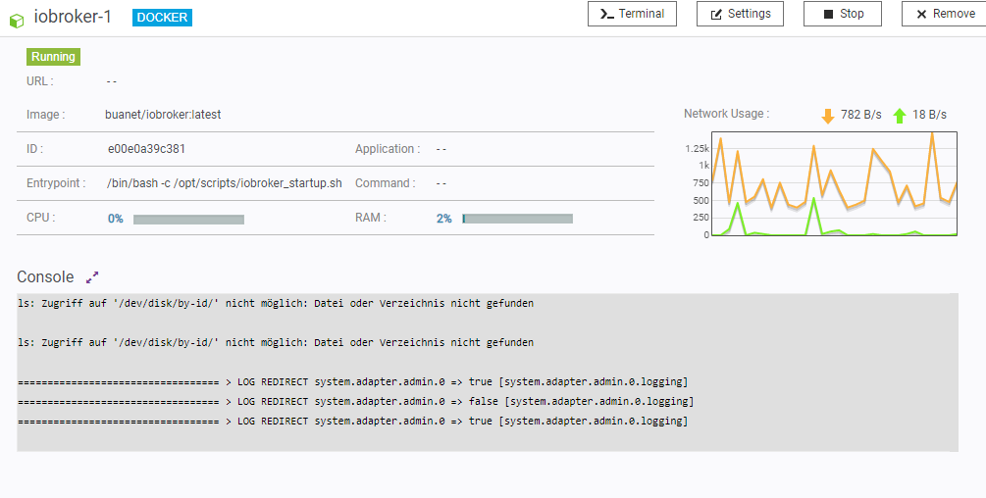
Task: Expand the Console with the arrows icon
Action: 92,277
